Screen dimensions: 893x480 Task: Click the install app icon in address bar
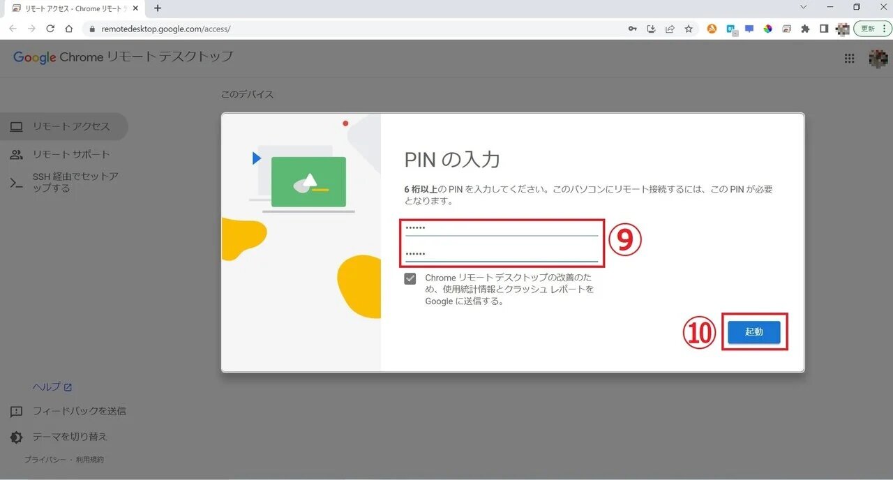coord(652,29)
